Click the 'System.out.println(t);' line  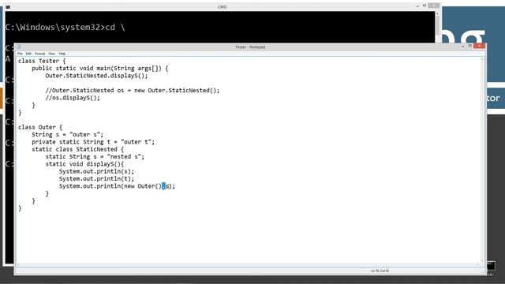coord(96,179)
